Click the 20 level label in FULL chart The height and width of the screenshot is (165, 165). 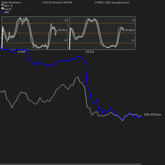click(x=133, y=40)
